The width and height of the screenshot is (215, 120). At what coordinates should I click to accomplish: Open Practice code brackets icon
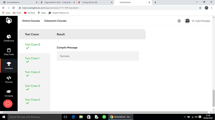(x=9, y=78)
